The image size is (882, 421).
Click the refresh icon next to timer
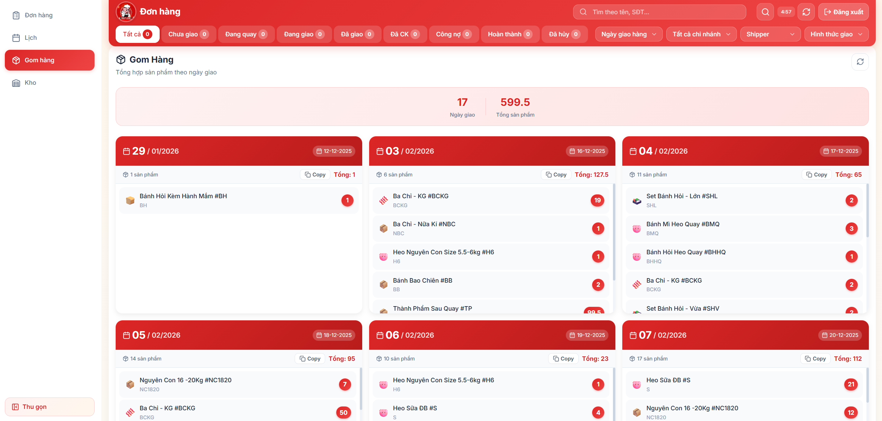(x=806, y=12)
